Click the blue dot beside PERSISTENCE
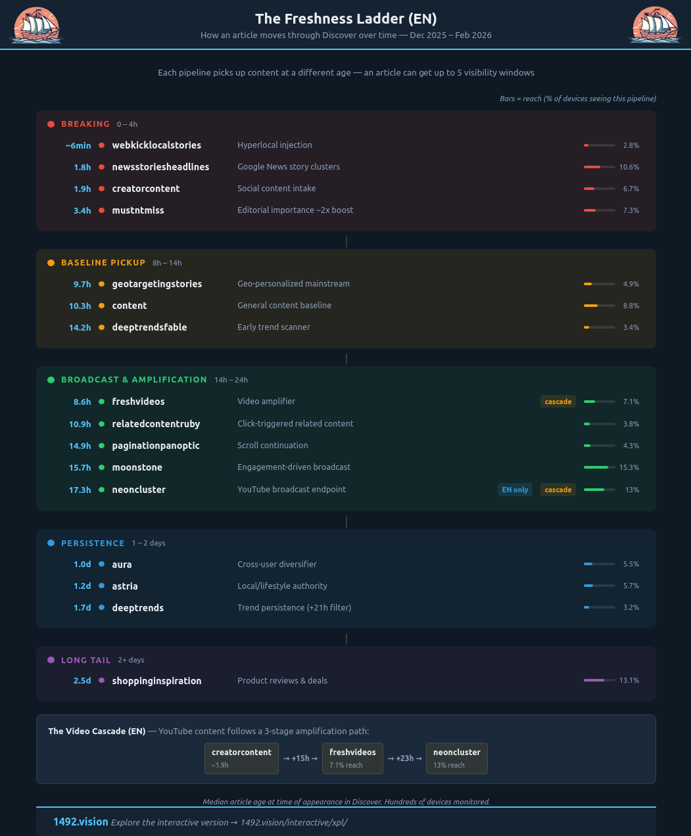691x836 pixels. pyautogui.click(x=51, y=543)
